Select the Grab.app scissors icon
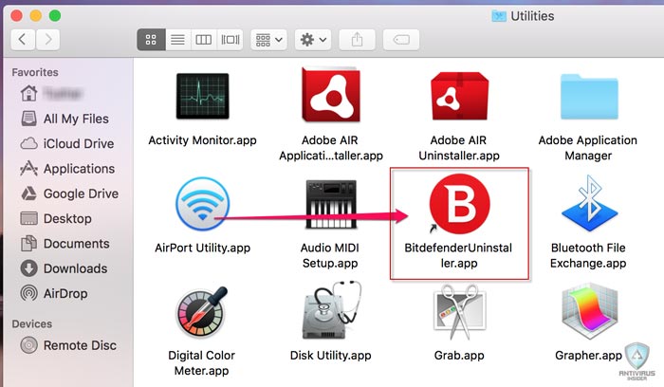The image size is (664, 387). click(460, 312)
